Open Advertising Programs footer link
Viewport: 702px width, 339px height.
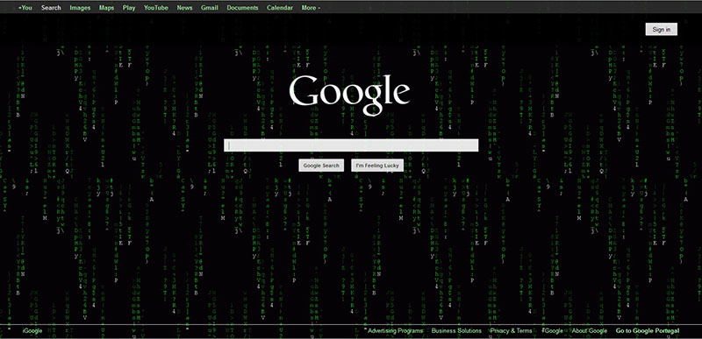tap(396, 331)
